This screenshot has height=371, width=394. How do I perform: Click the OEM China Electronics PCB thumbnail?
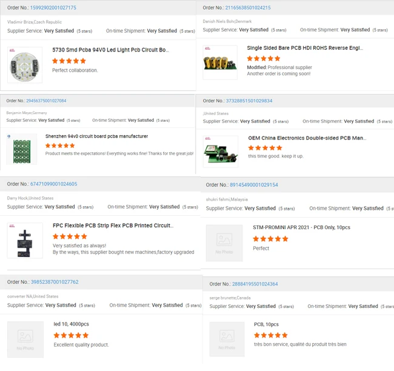tap(220, 151)
